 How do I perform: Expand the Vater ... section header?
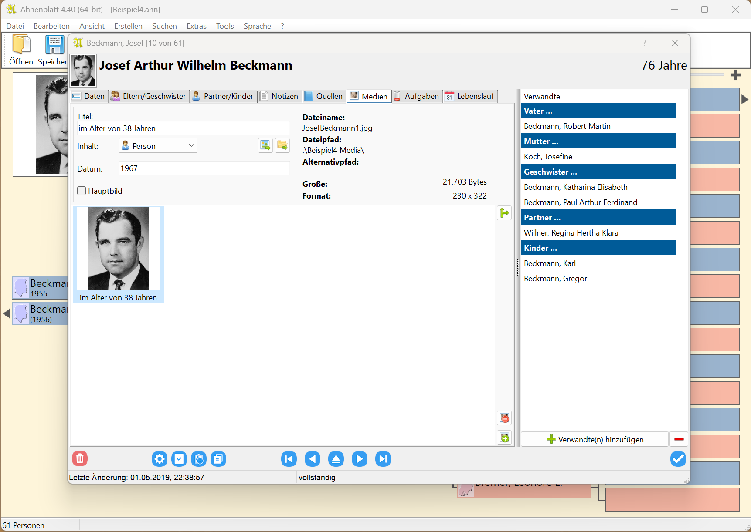(598, 111)
